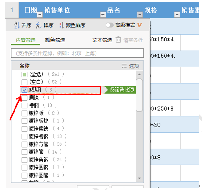The image size is (202, 190).
Task: Toggle the 高级模式 switch
Action: pos(110,25)
